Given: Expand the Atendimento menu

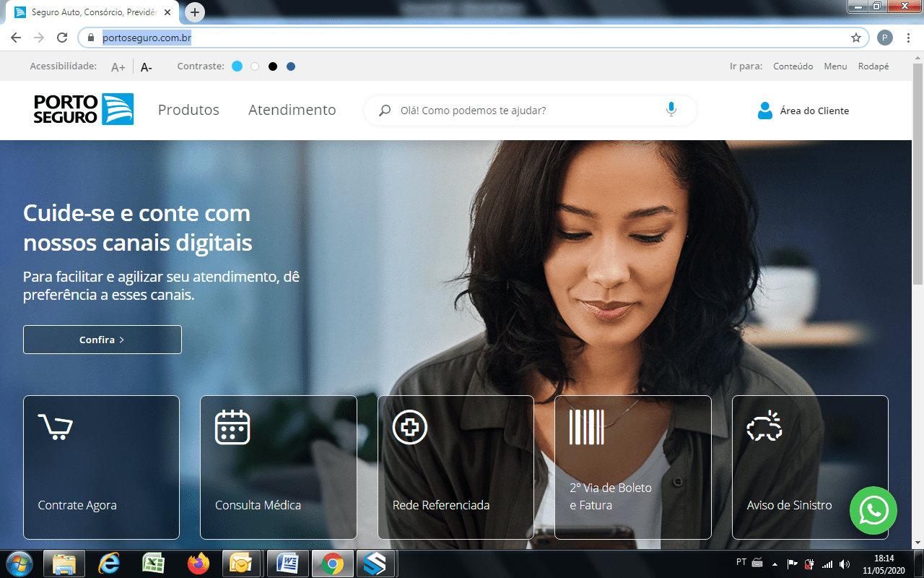Looking at the screenshot, I should point(292,110).
